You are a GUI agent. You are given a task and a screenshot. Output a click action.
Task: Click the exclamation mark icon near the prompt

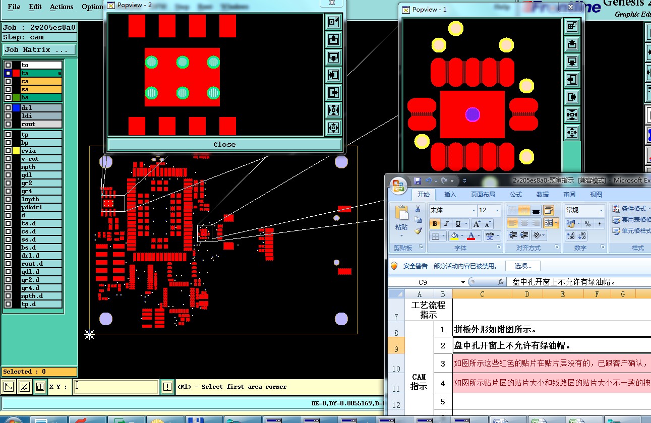[167, 387]
